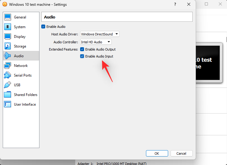Open Host Audio Driver dropdown
Screen dimensions: 227x165
(x=100, y=34)
